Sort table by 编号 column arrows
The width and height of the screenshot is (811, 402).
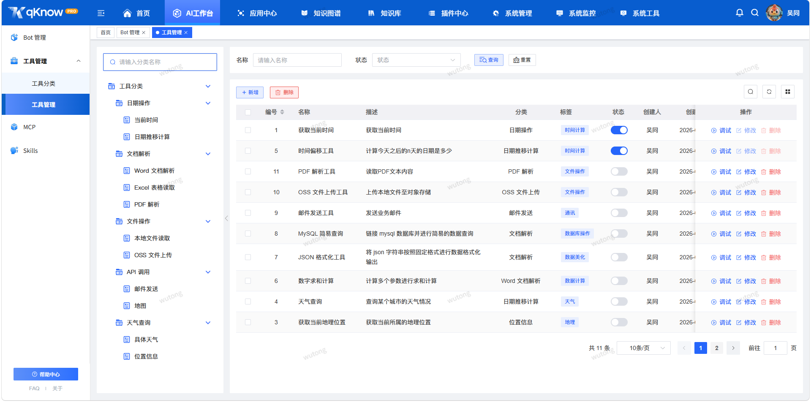click(282, 112)
